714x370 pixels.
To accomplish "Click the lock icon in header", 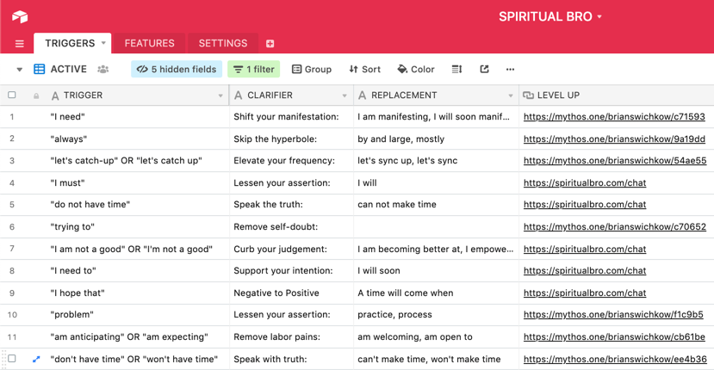I will pos(36,96).
